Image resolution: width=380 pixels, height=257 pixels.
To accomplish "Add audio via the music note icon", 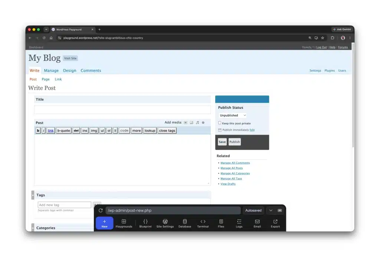I will tap(197, 123).
